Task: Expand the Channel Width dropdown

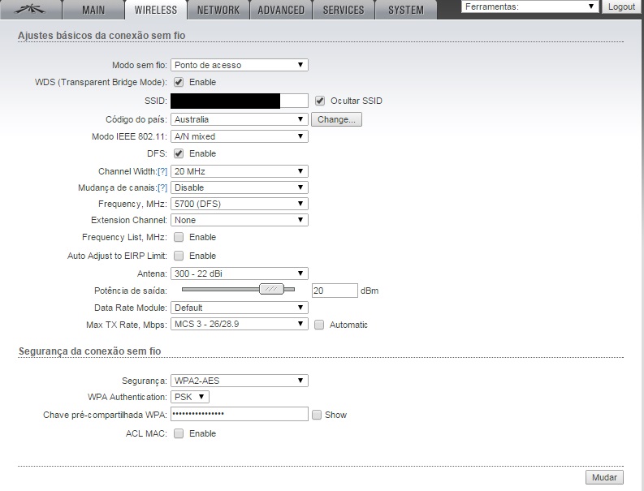Action: [x=240, y=171]
